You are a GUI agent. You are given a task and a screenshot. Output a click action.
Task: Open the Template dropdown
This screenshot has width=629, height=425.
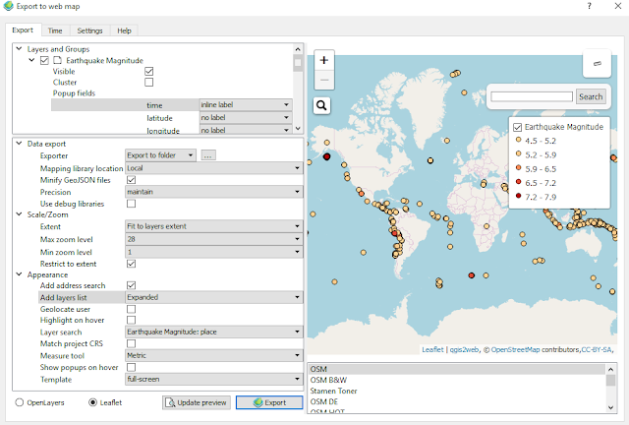click(x=214, y=379)
